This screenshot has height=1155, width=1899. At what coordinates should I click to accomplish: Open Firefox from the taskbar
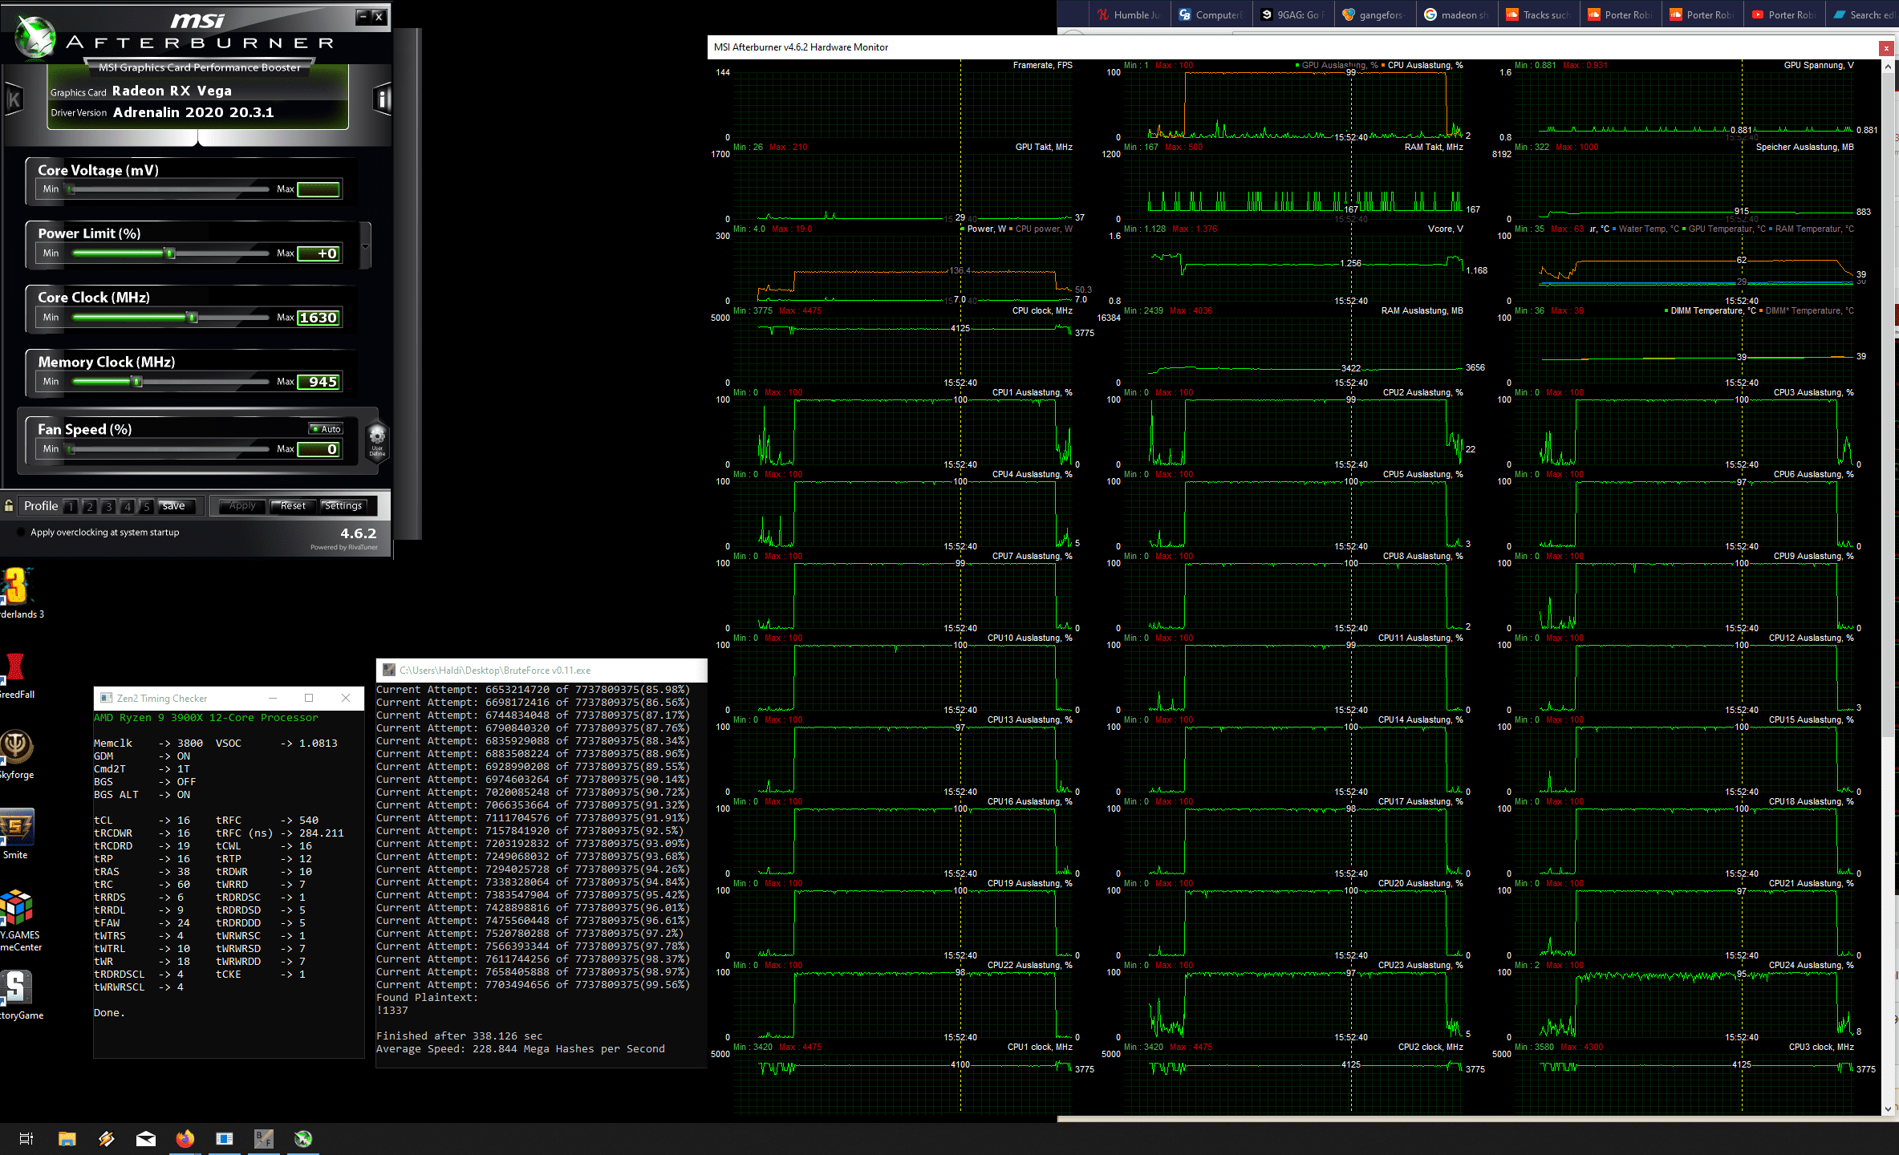pyautogui.click(x=185, y=1138)
